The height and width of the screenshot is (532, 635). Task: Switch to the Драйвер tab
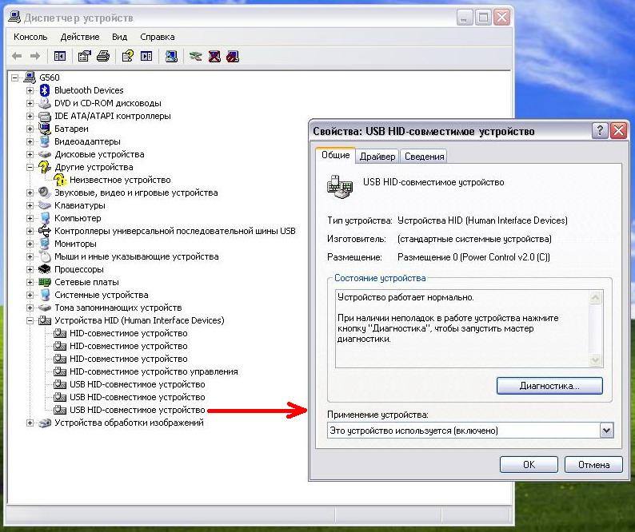click(377, 157)
